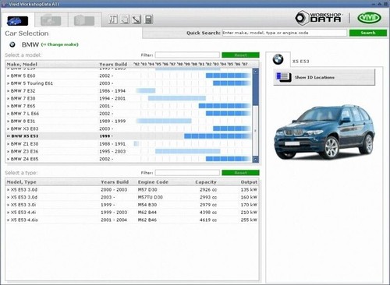Click the calculator icon in the toolbar

click(x=148, y=19)
